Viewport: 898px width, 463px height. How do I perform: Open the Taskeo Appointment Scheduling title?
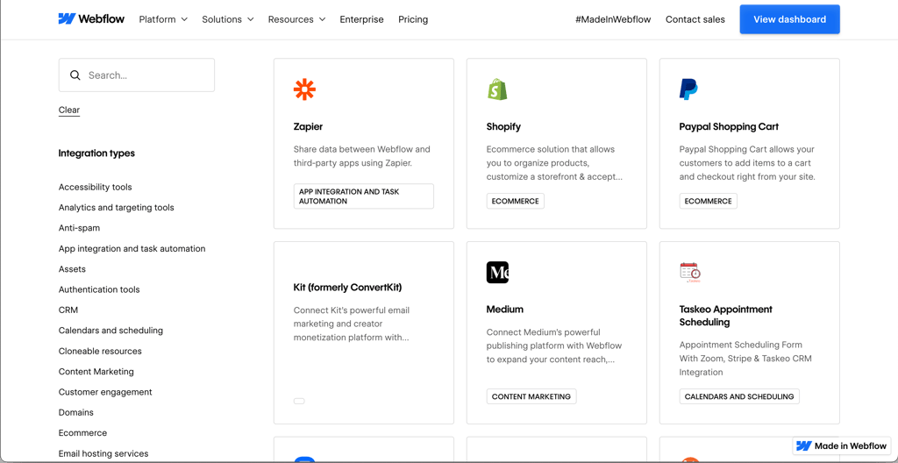pos(725,316)
